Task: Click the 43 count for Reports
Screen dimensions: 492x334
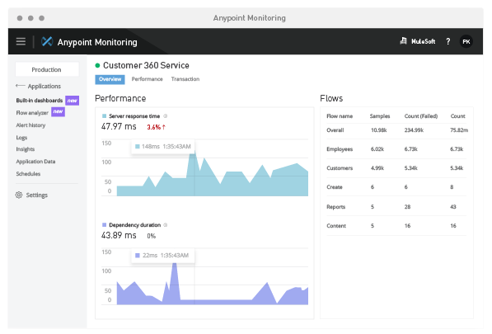Action: [x=453, y=207]
